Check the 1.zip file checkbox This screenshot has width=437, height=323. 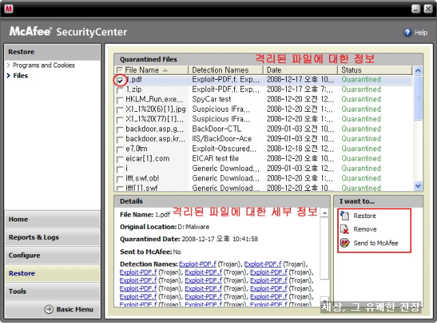[120, 91]
